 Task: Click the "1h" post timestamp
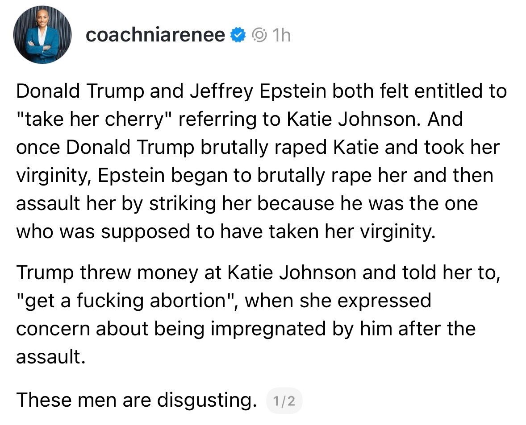click(281, 35)
